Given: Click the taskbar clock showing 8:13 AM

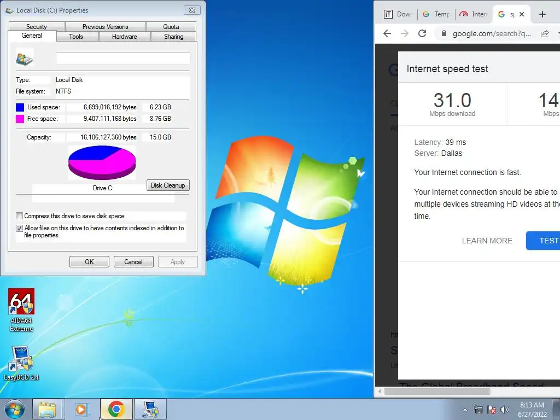Looking at the screenshot, I should tap(532, 410).
